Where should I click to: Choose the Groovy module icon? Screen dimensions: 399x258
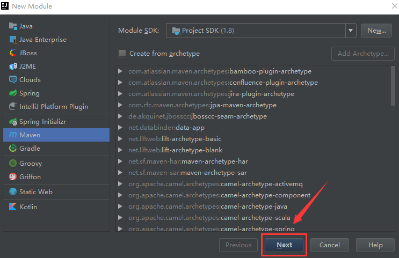click(13, 164)
